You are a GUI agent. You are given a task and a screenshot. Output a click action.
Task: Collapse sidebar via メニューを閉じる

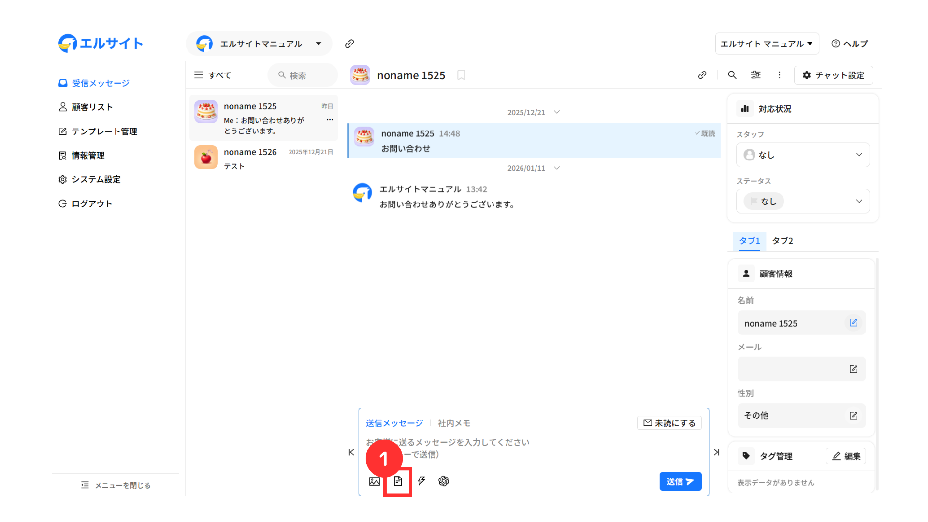coord(116,485)
